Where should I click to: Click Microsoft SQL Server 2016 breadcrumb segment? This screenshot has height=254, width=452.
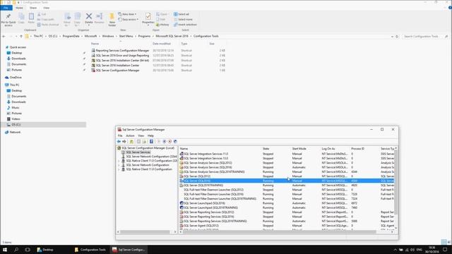click(x=172, y=36)
